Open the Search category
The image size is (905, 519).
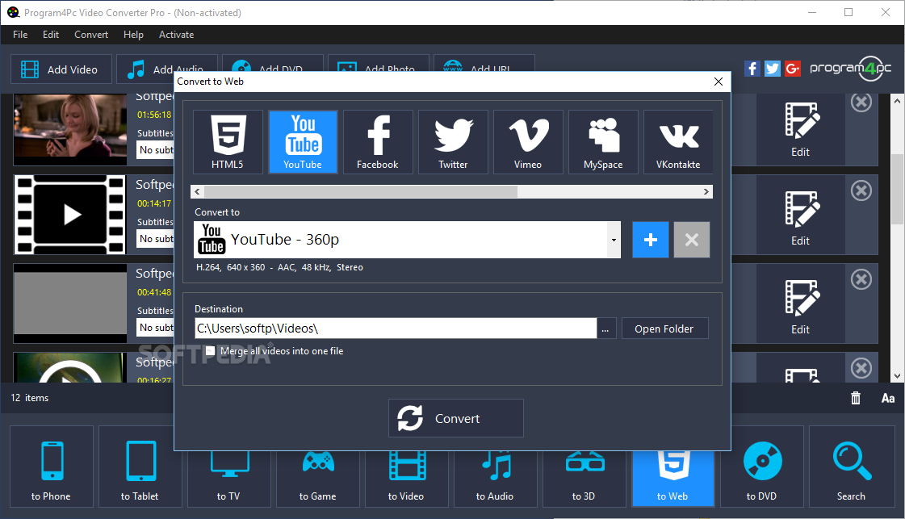point(852,467)
